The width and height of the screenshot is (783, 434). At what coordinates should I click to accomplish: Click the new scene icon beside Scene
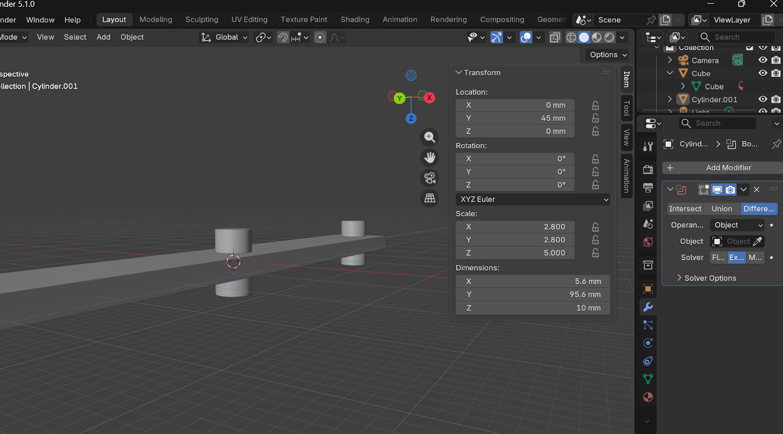pyautogui.click(x=665, y=20)
